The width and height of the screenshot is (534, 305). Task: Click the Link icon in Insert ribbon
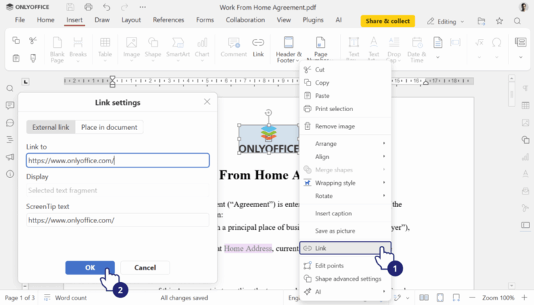coord(258,47)
